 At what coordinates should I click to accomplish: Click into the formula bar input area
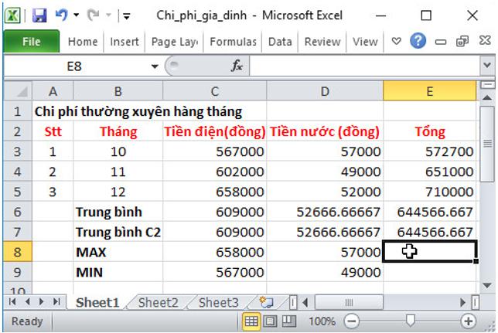(365, 66)
